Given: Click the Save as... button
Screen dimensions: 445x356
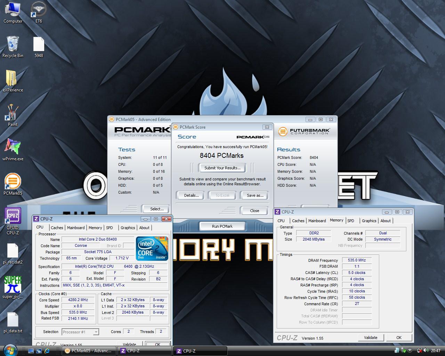Looking at the screenshot, I should click(255, 195).
